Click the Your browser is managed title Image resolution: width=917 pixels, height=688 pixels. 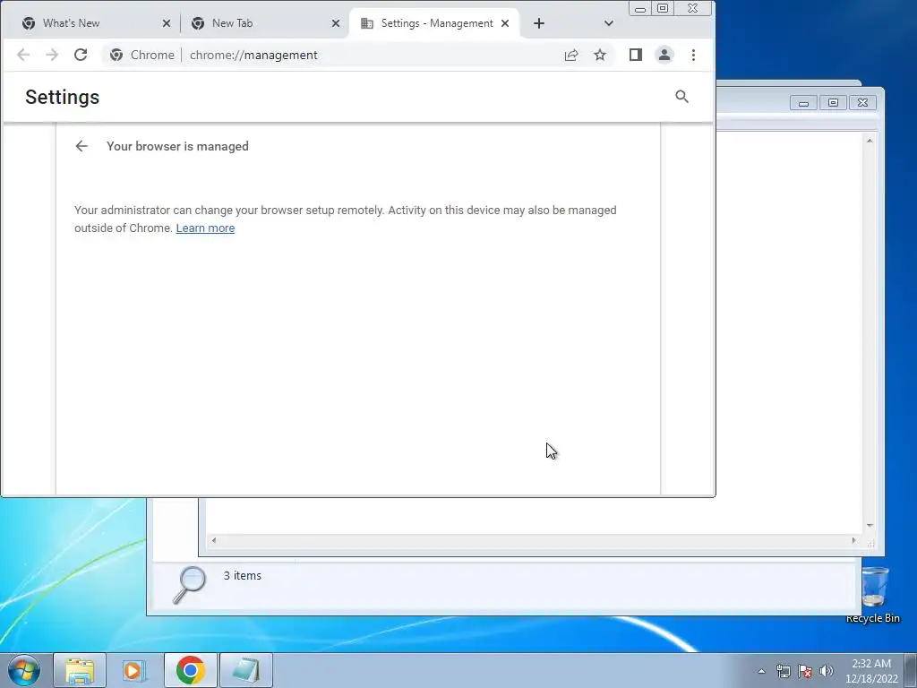click(177, 146)
